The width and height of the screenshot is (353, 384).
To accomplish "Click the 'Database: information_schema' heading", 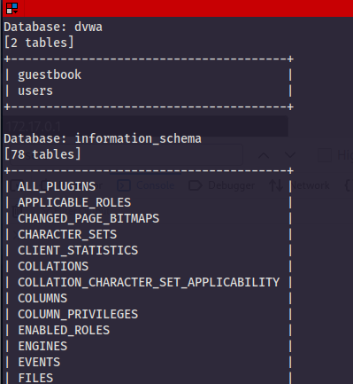I will pos(103,138).
